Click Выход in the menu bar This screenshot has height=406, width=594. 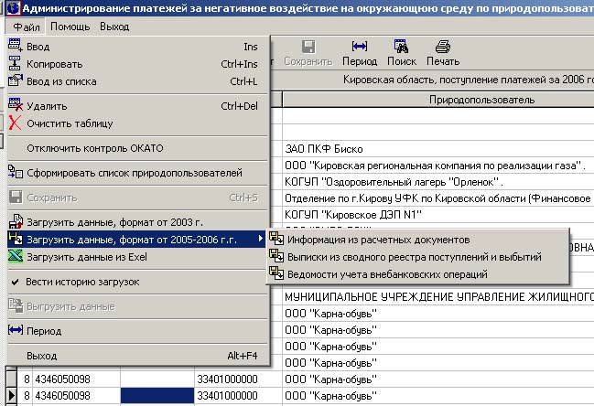click(114, 27)
